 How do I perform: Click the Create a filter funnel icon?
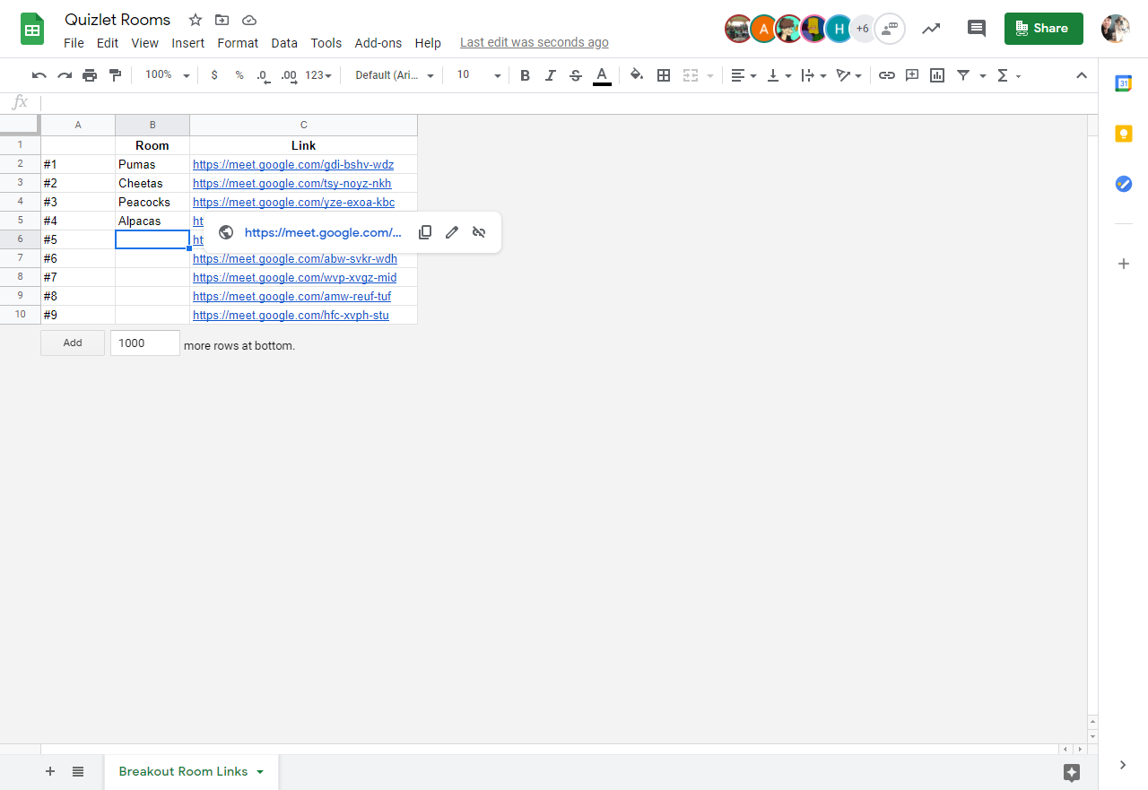[963, 75]
